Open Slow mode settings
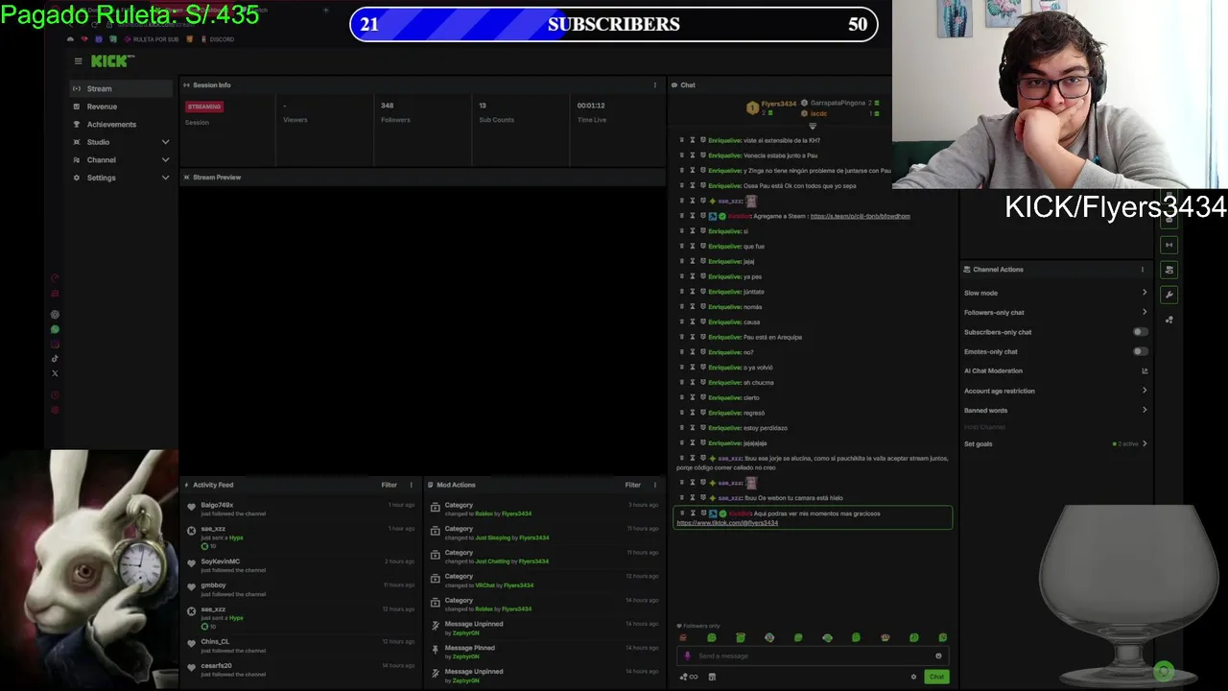The width and height of the screenshot is (1228, 691). coord(1055,293)
